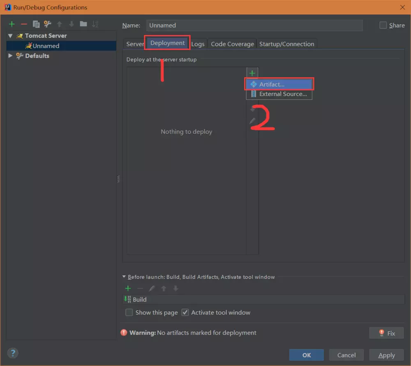Screen dimensions: 411x366
Task: Click the Help question mark icon
Action: point(13,353)
